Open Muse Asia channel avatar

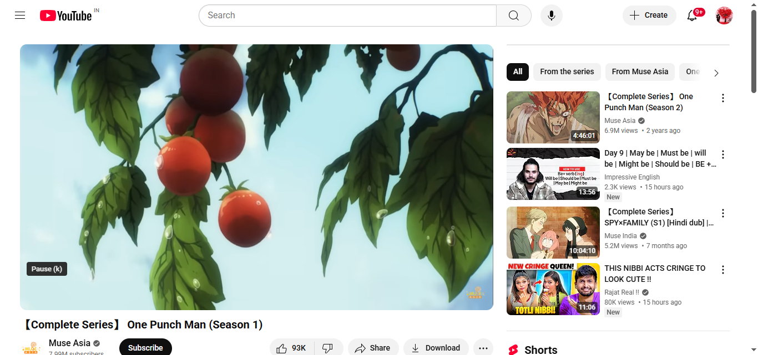[31, 348]
